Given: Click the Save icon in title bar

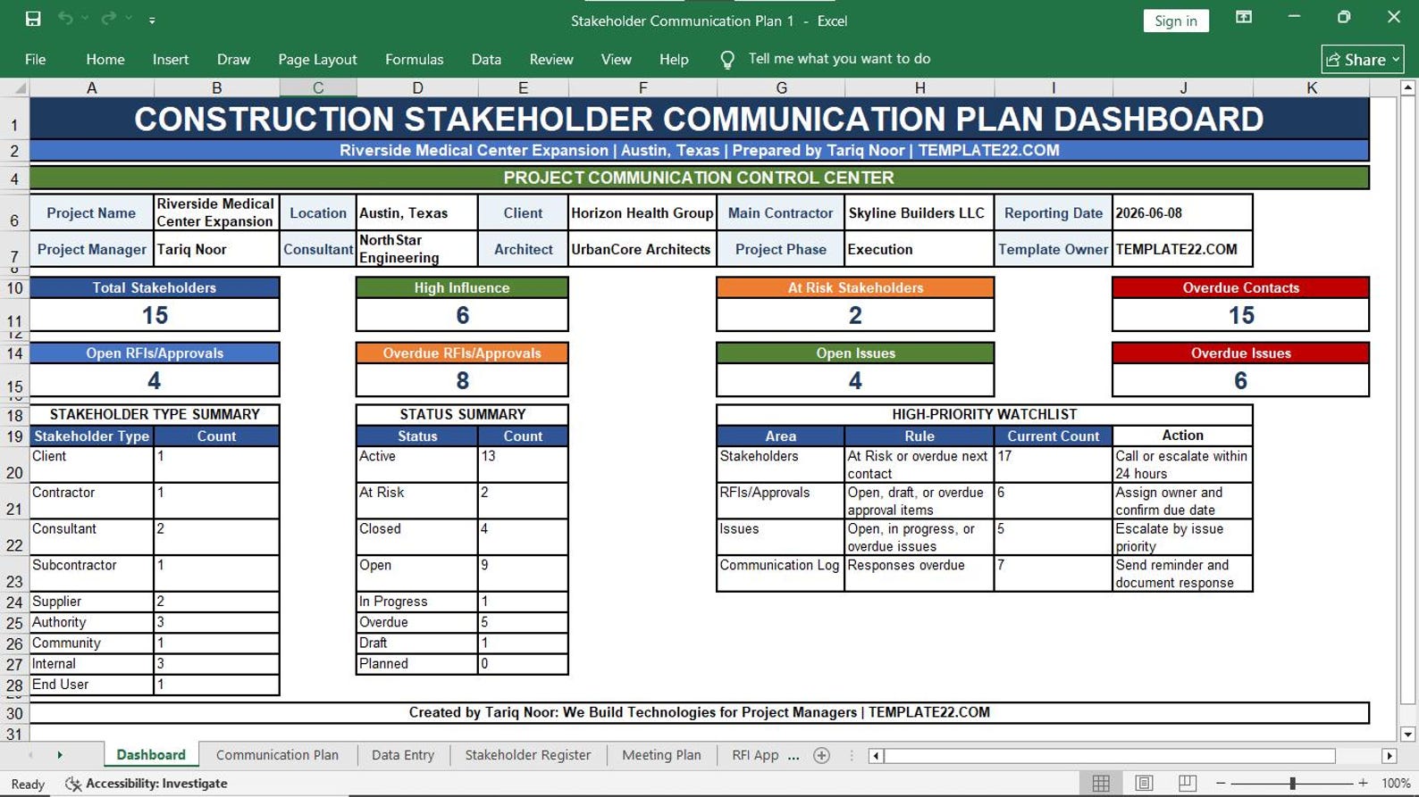Looking at the screenshot, I should (x=33, y=19).
